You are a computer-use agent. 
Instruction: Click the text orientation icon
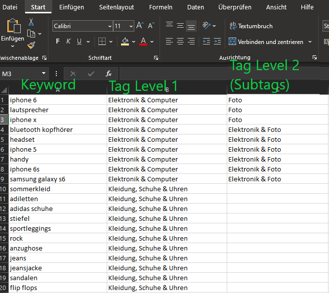click(206, 26)
